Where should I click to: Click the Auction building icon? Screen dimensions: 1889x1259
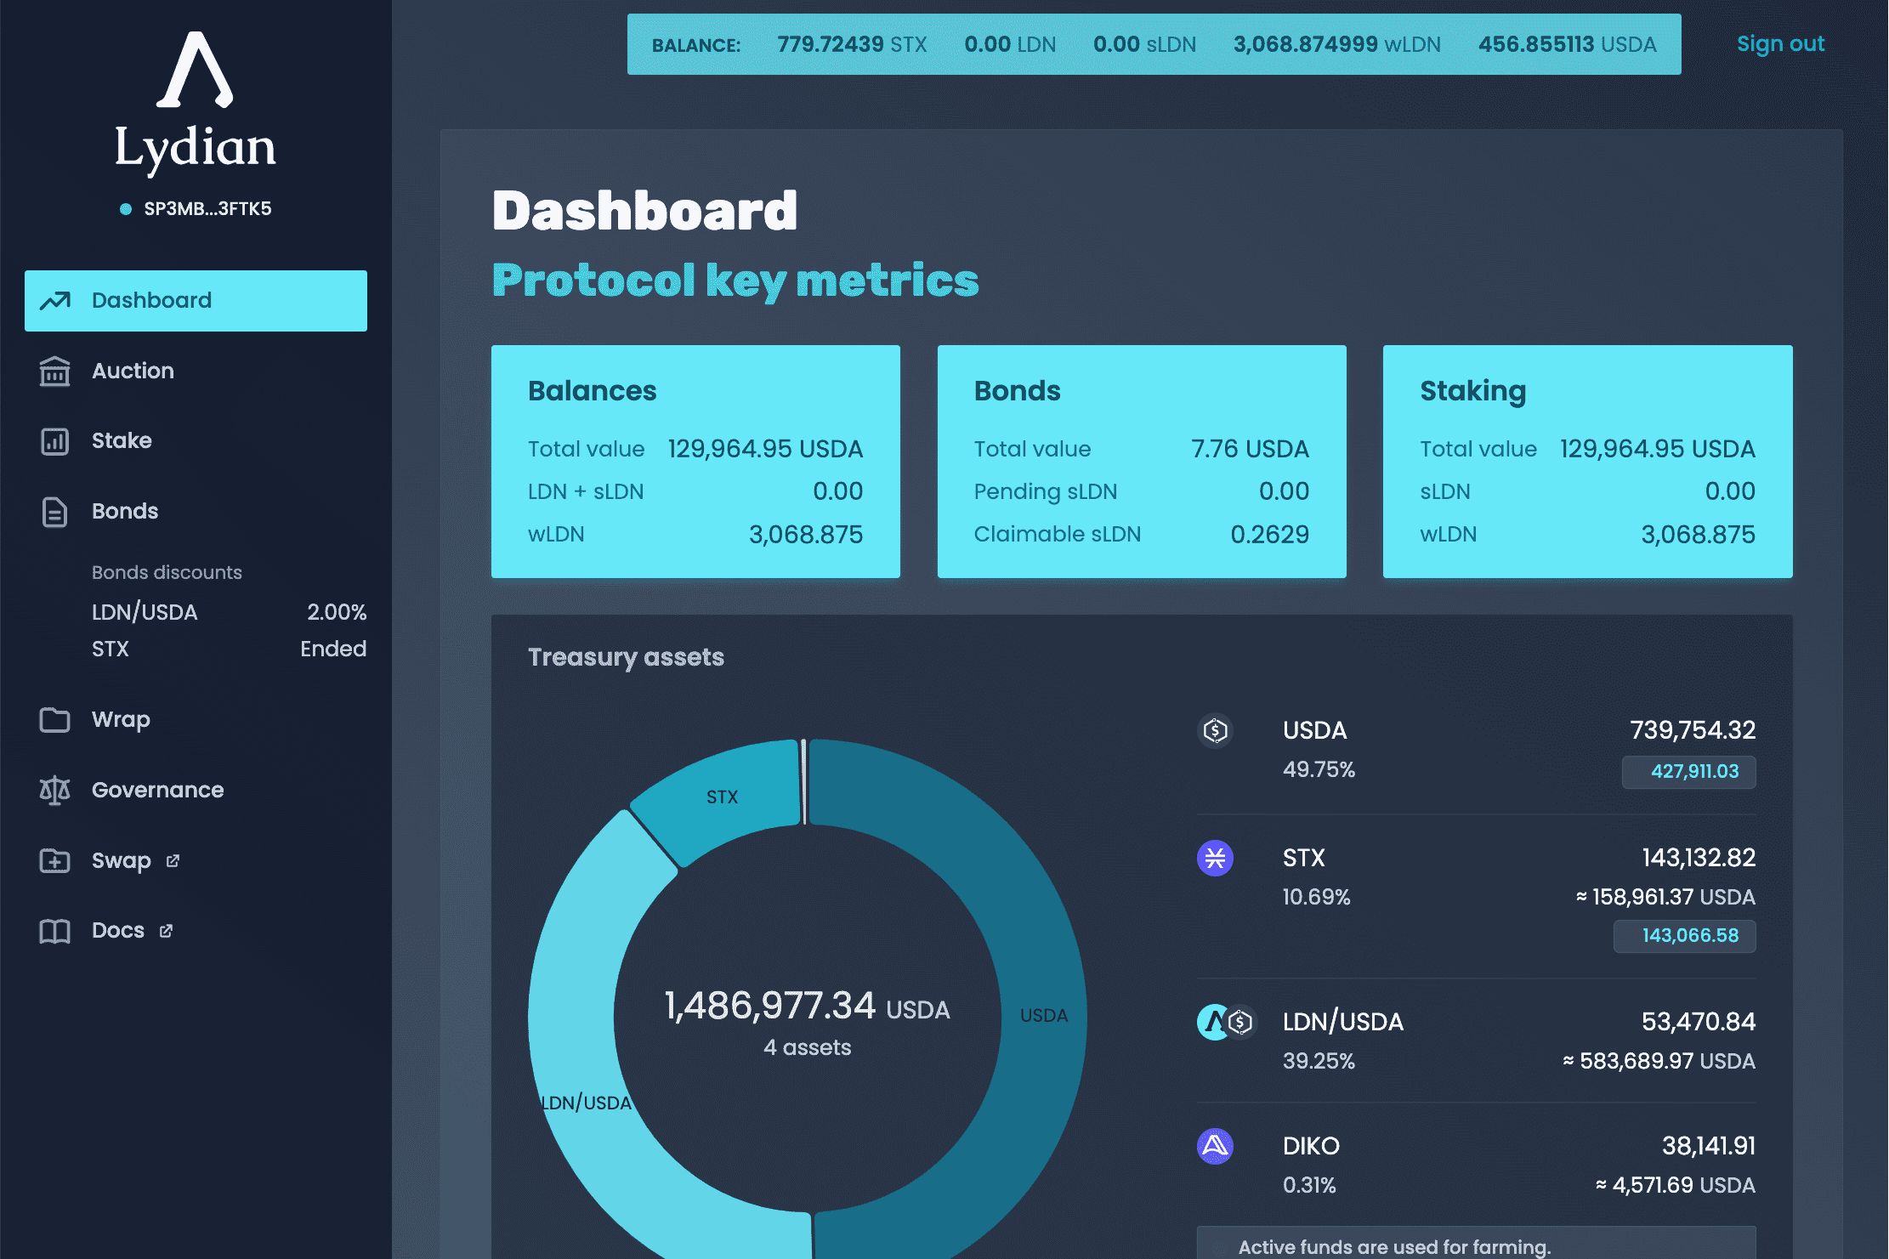point(54,371)
